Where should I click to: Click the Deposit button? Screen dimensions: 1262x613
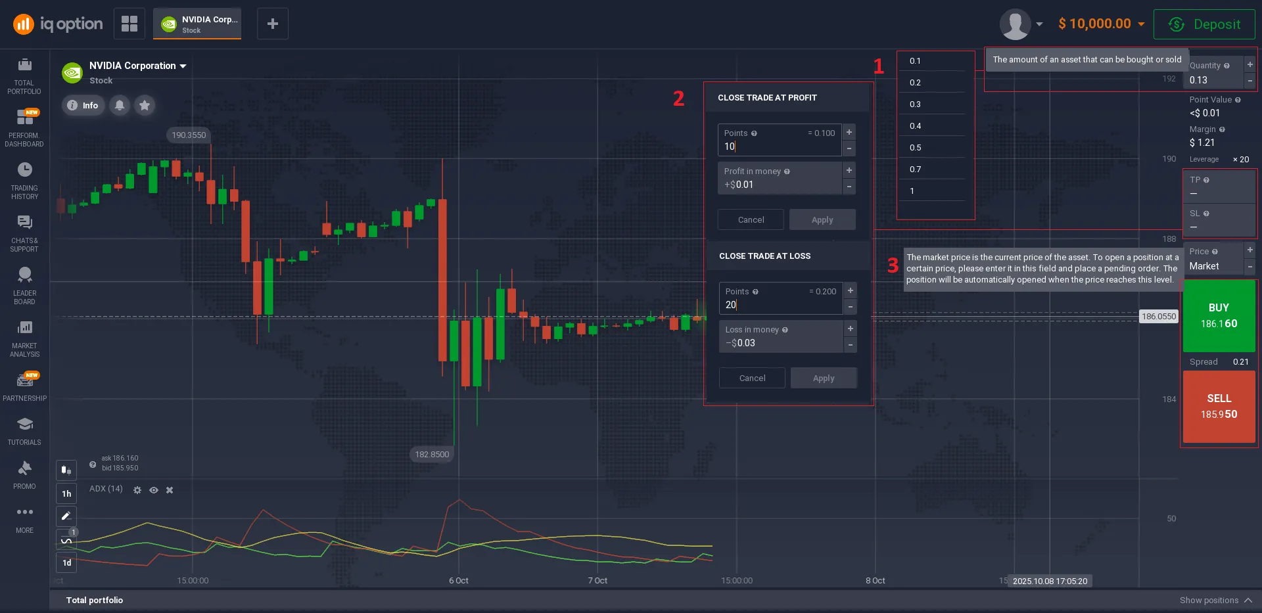point(1204,24)
